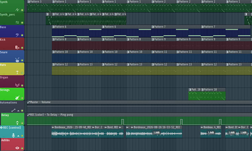Screen dimensions: 252x151
Task: Select the Organ track name
Action: [x=4, y=78]
